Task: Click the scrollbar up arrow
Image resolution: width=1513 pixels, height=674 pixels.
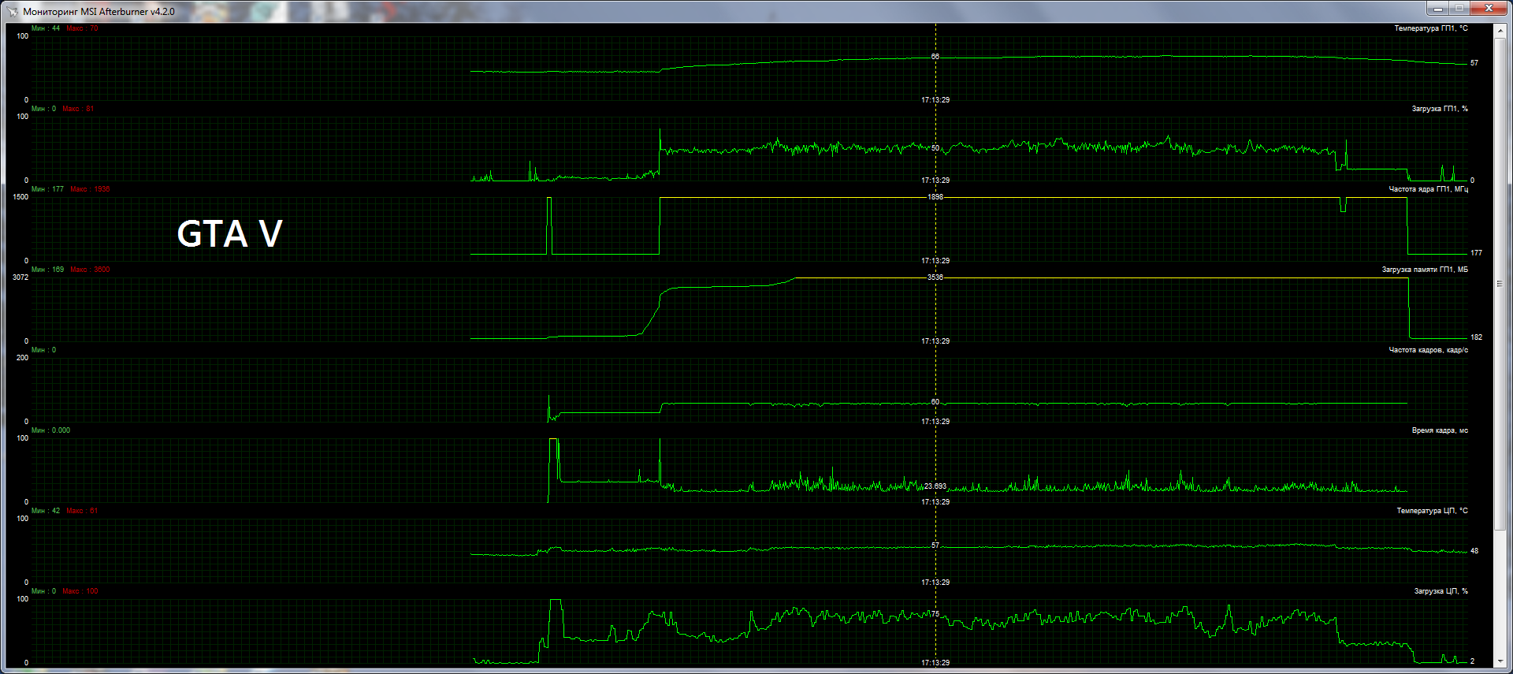Action: point(1500,30)
